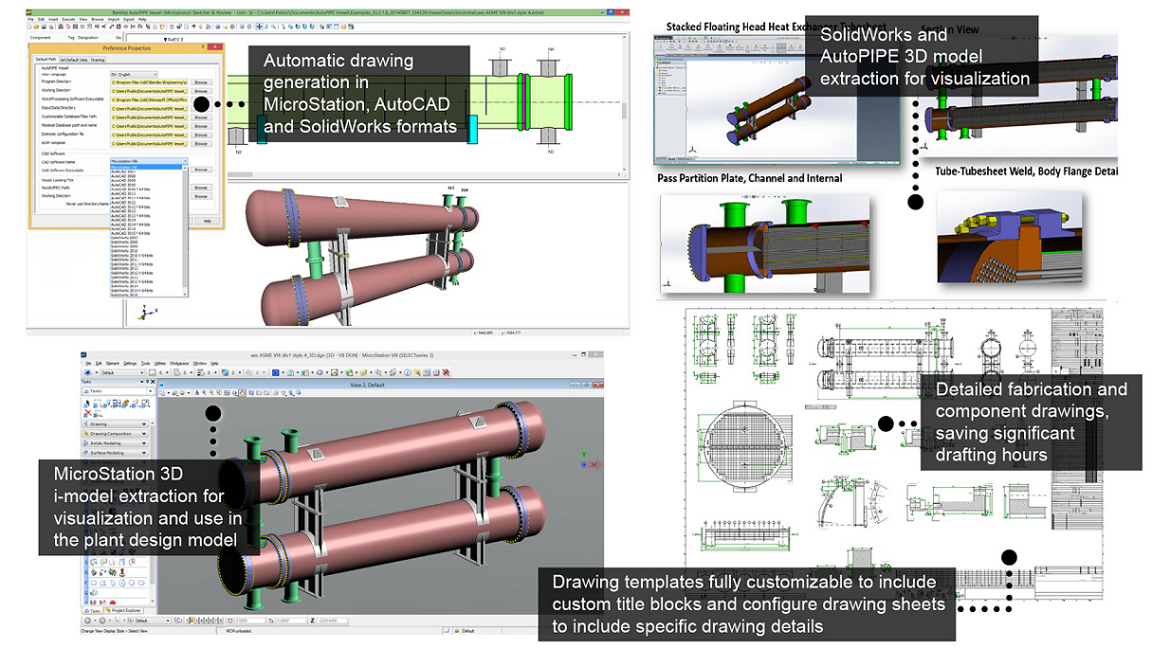Open Workspace menu in MicroStation
Viewport: 1152px width, 648px height.
pyautogui.click(x=179, y=364)
